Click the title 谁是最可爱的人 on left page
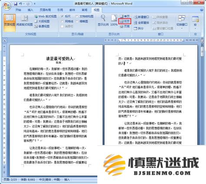 (60, 58)
